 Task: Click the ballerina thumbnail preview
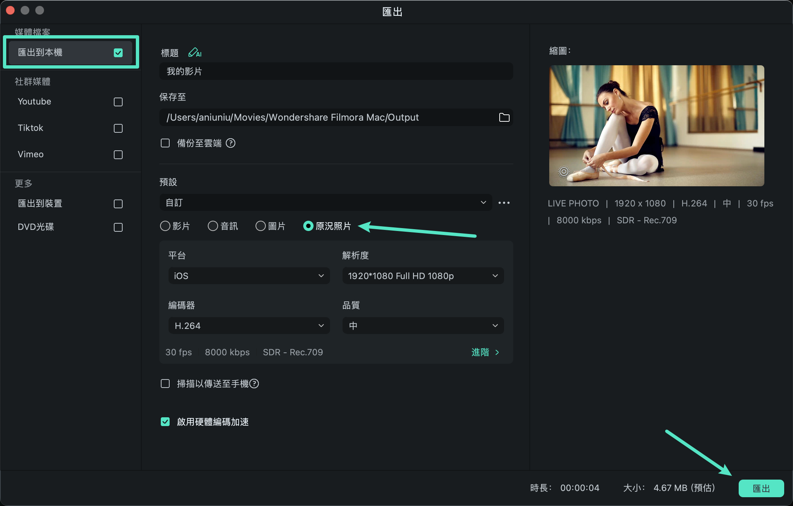tap(656, 126)
